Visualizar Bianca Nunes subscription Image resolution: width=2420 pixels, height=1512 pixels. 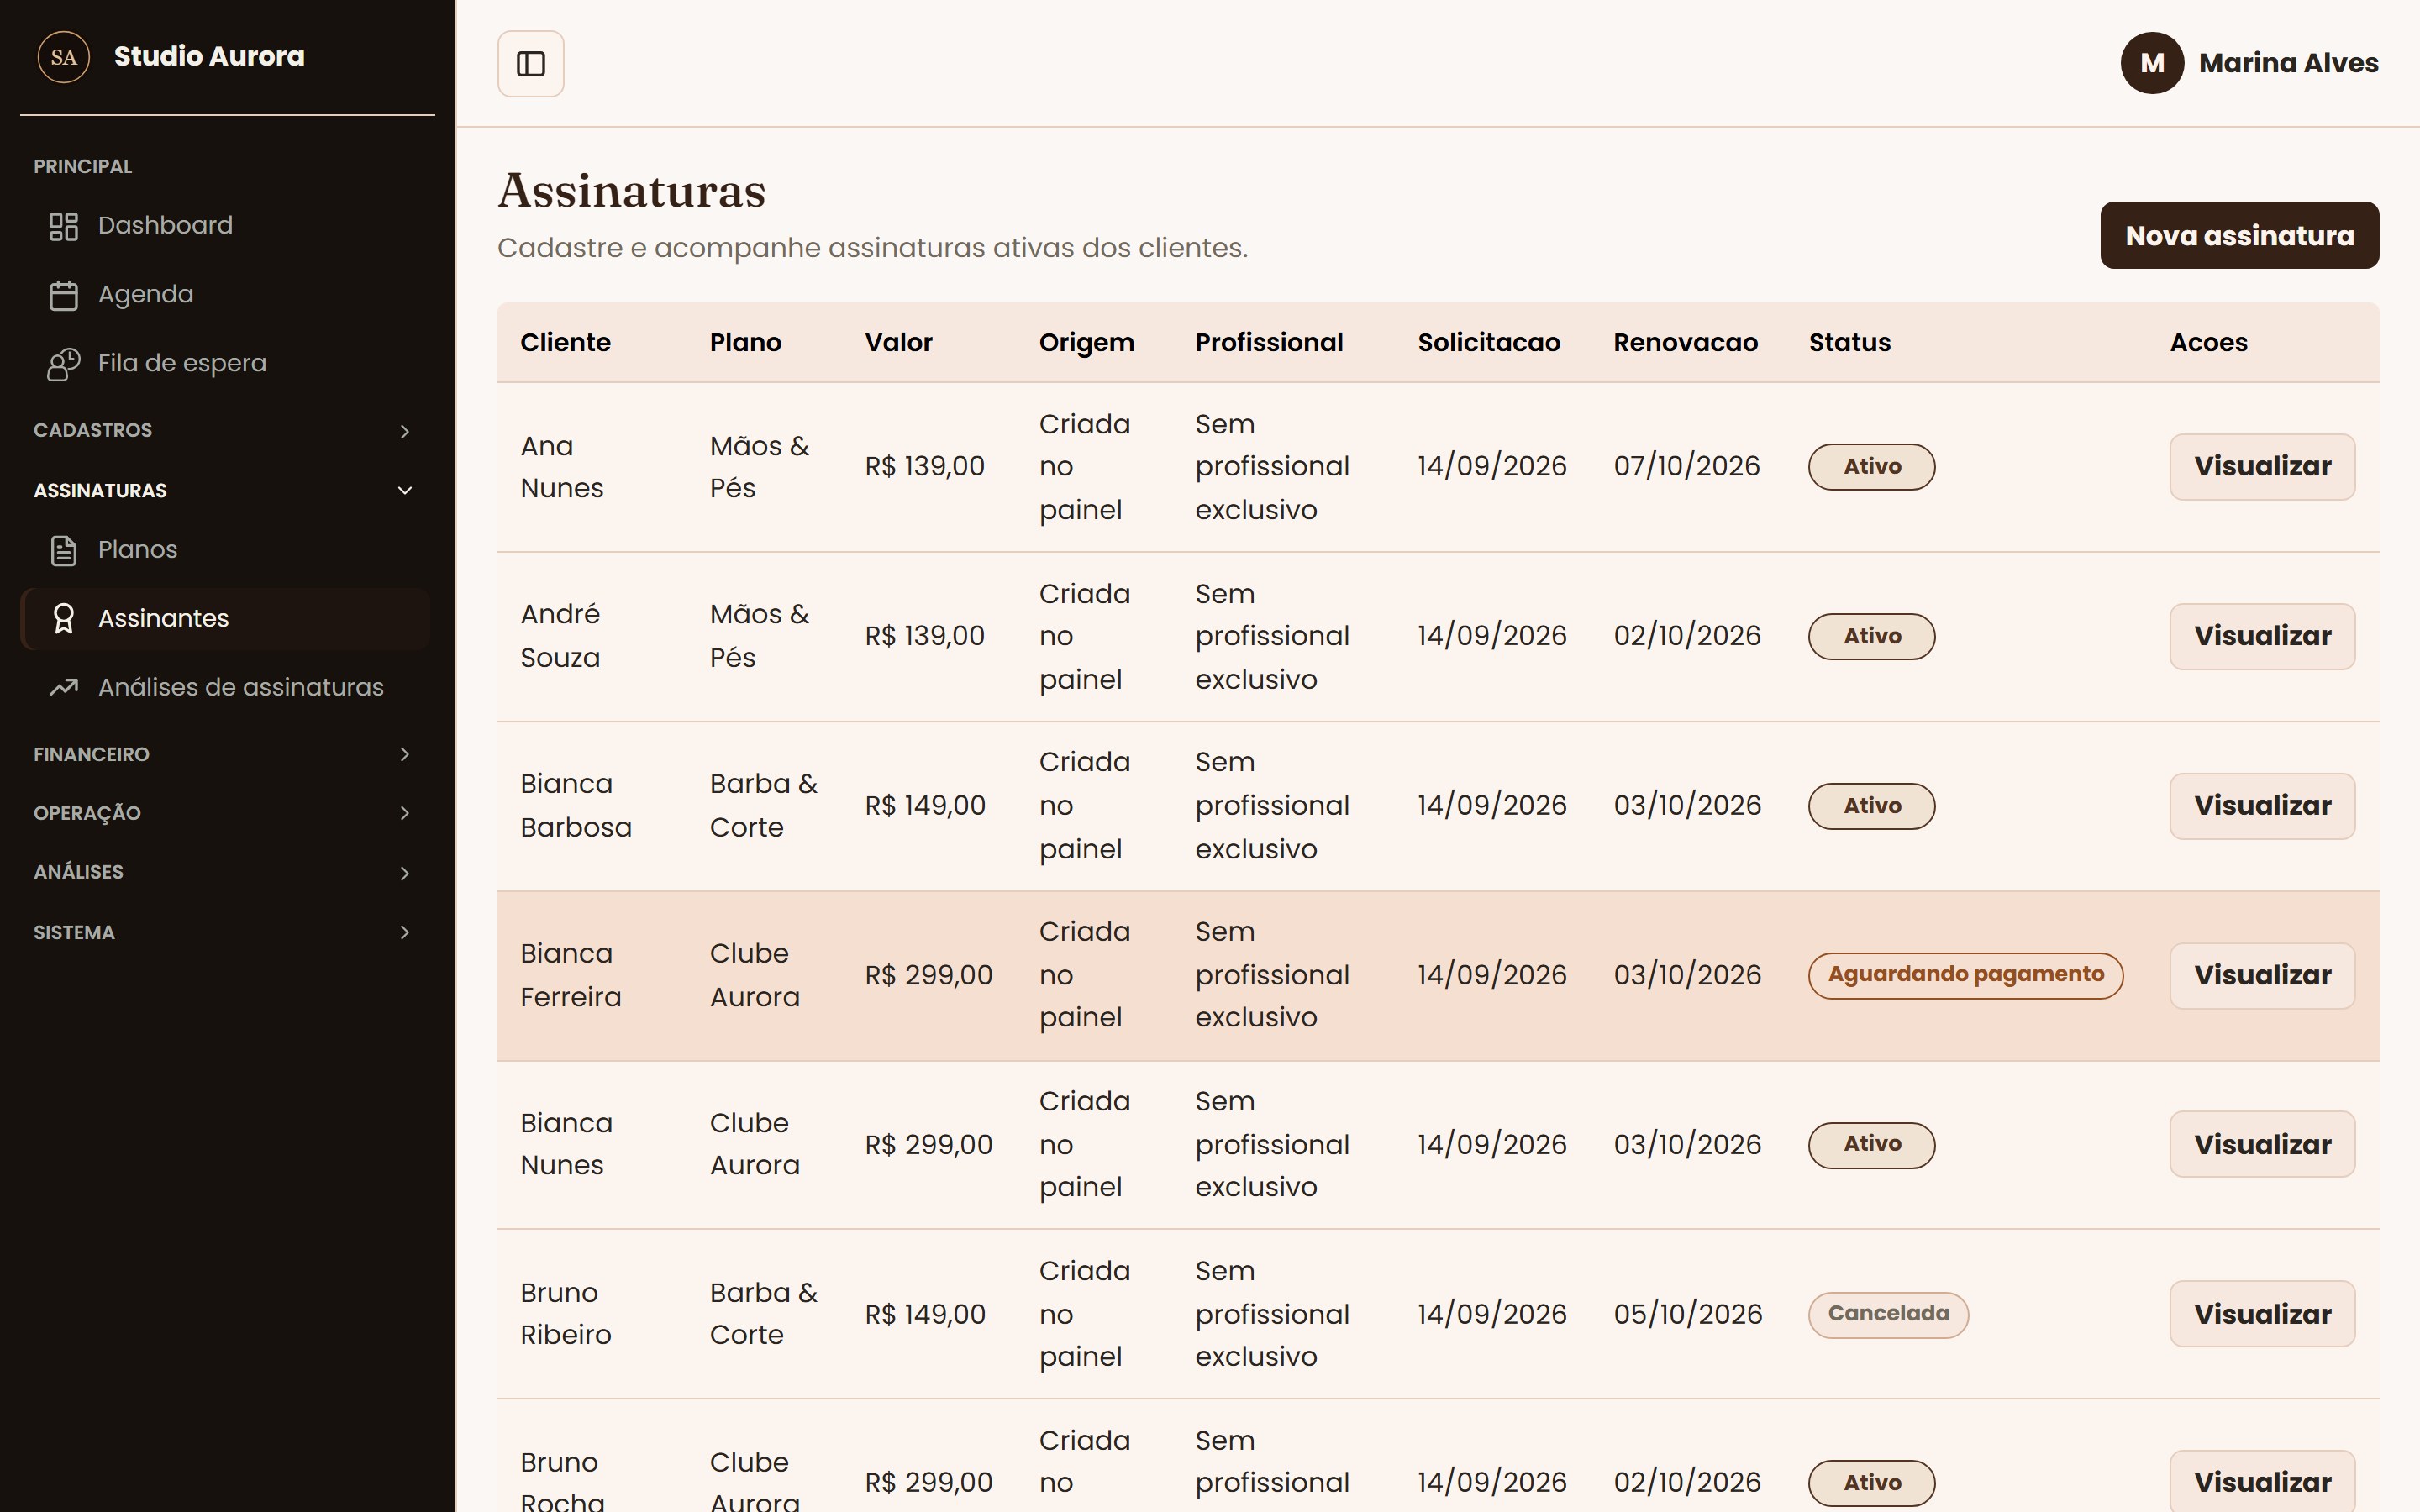click(x=2262, y=1144)
